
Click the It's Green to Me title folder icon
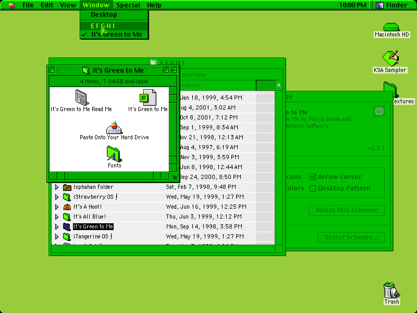(x=86, y=70)
